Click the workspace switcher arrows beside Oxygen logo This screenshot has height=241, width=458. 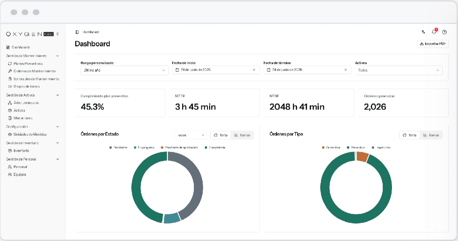(58, 34)
